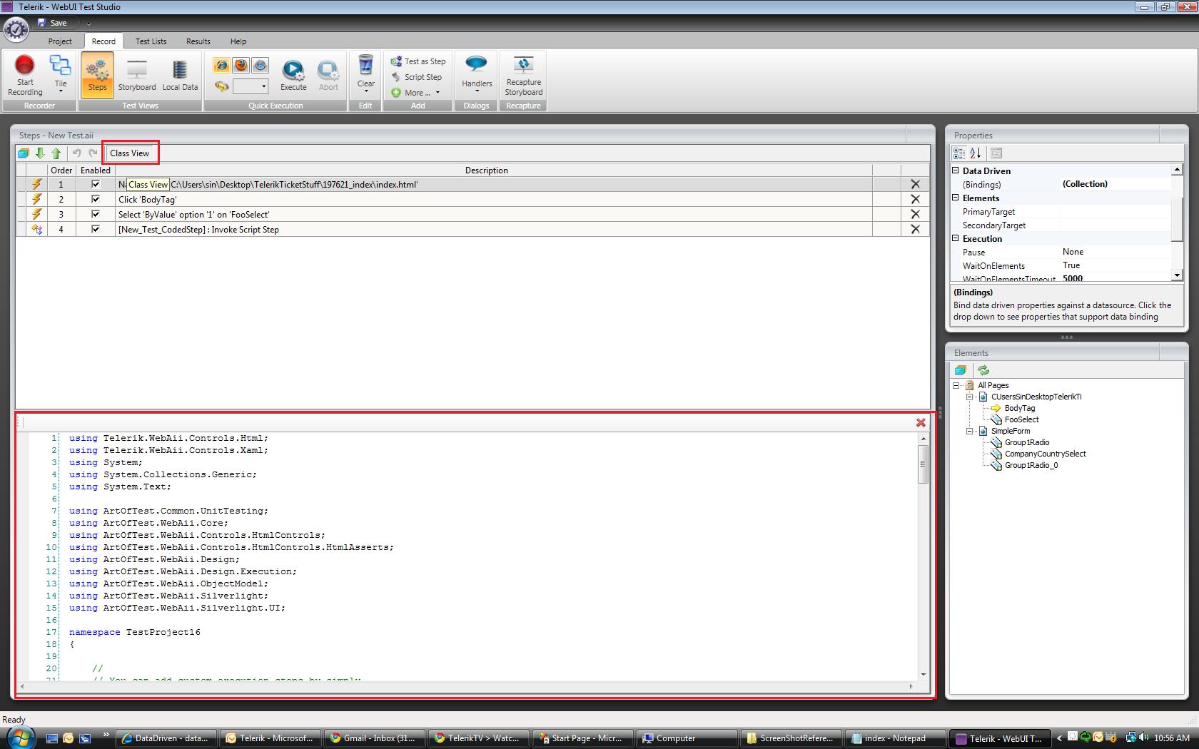Image resolution: width=1199 pixels, height=749 pixels.
Task: Delete the Click 'BodyTag' step
Action: [x=915, y=199]
